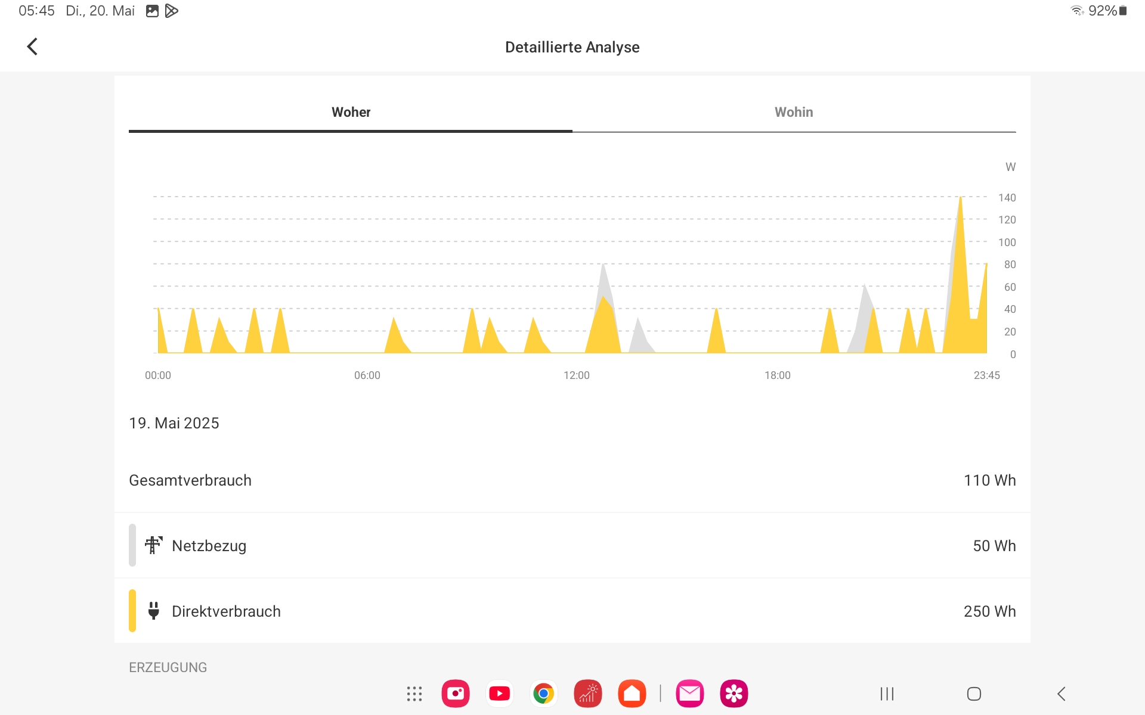Launch the orange home app
This screenshot has width=1145, height=715.
(632, 694)
